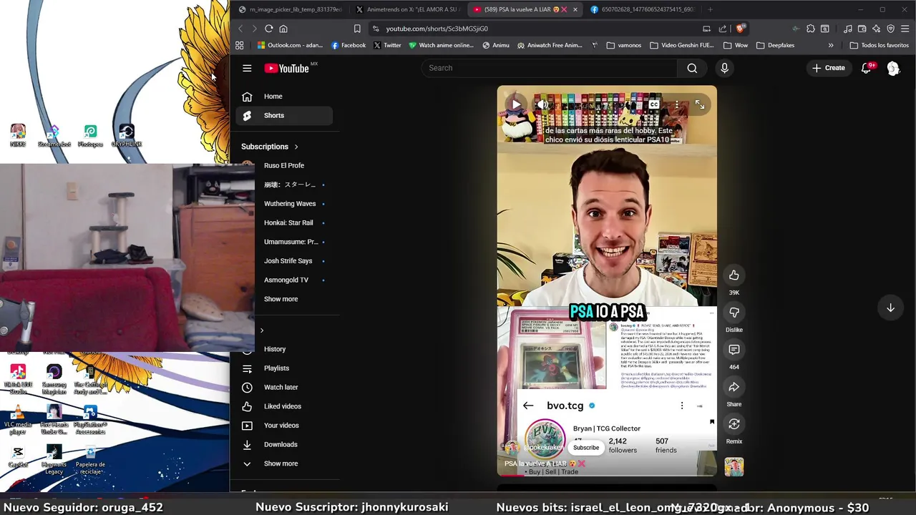Expand the Subscriptions section
The height and width of the screenshot is (515, 916).
(270, 147)
